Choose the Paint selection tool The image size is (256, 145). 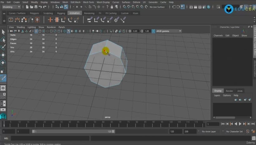point(3,47)
